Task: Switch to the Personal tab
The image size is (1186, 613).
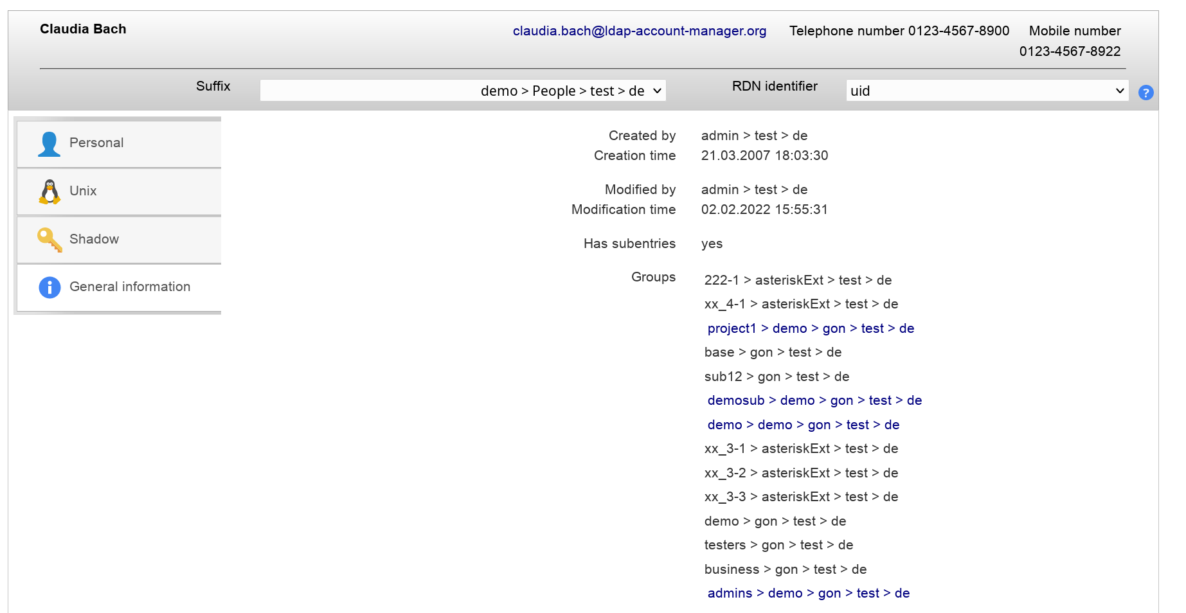Action: tap(96, 143)
